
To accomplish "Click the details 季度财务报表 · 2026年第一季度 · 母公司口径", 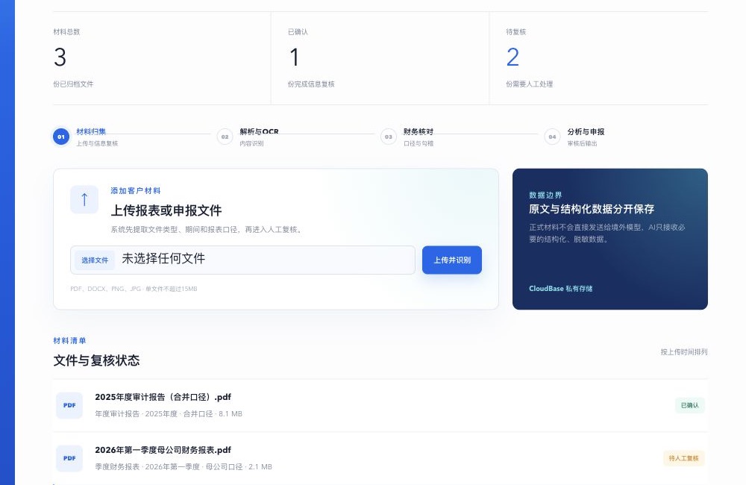I will click(184, 467).
